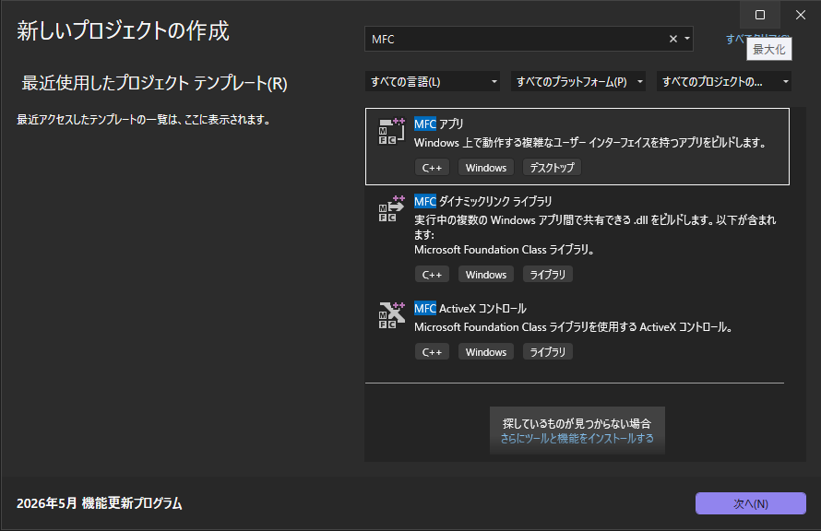Click the MFC ダイナミックリンク ライブラリ template icon
Image resolution: width=821 pixels, height=531 pixels.
point(391,208)
